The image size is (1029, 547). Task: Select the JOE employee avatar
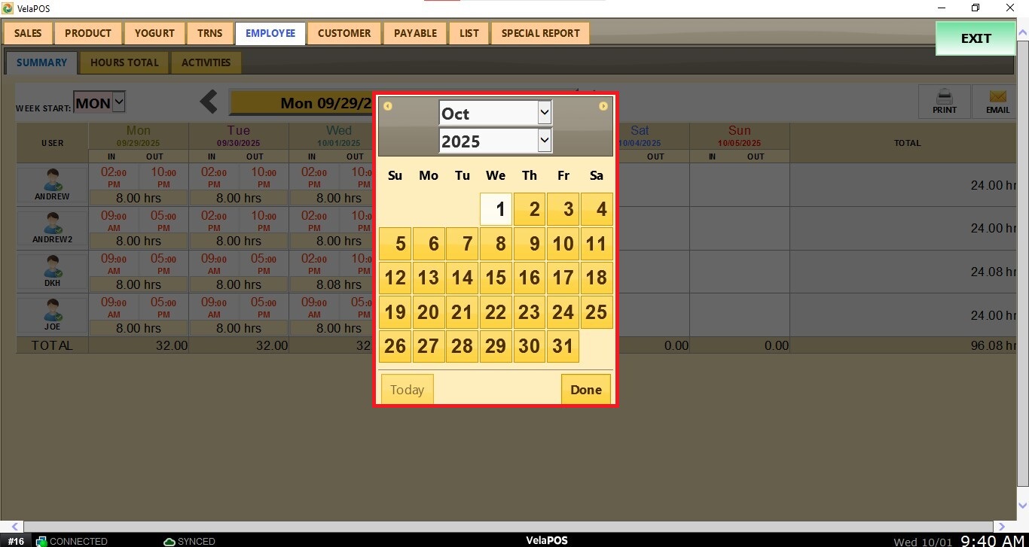coord(52,311)
